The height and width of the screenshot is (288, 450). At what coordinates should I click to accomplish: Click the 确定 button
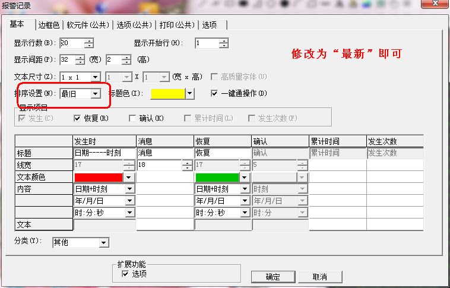click(272, 277)
